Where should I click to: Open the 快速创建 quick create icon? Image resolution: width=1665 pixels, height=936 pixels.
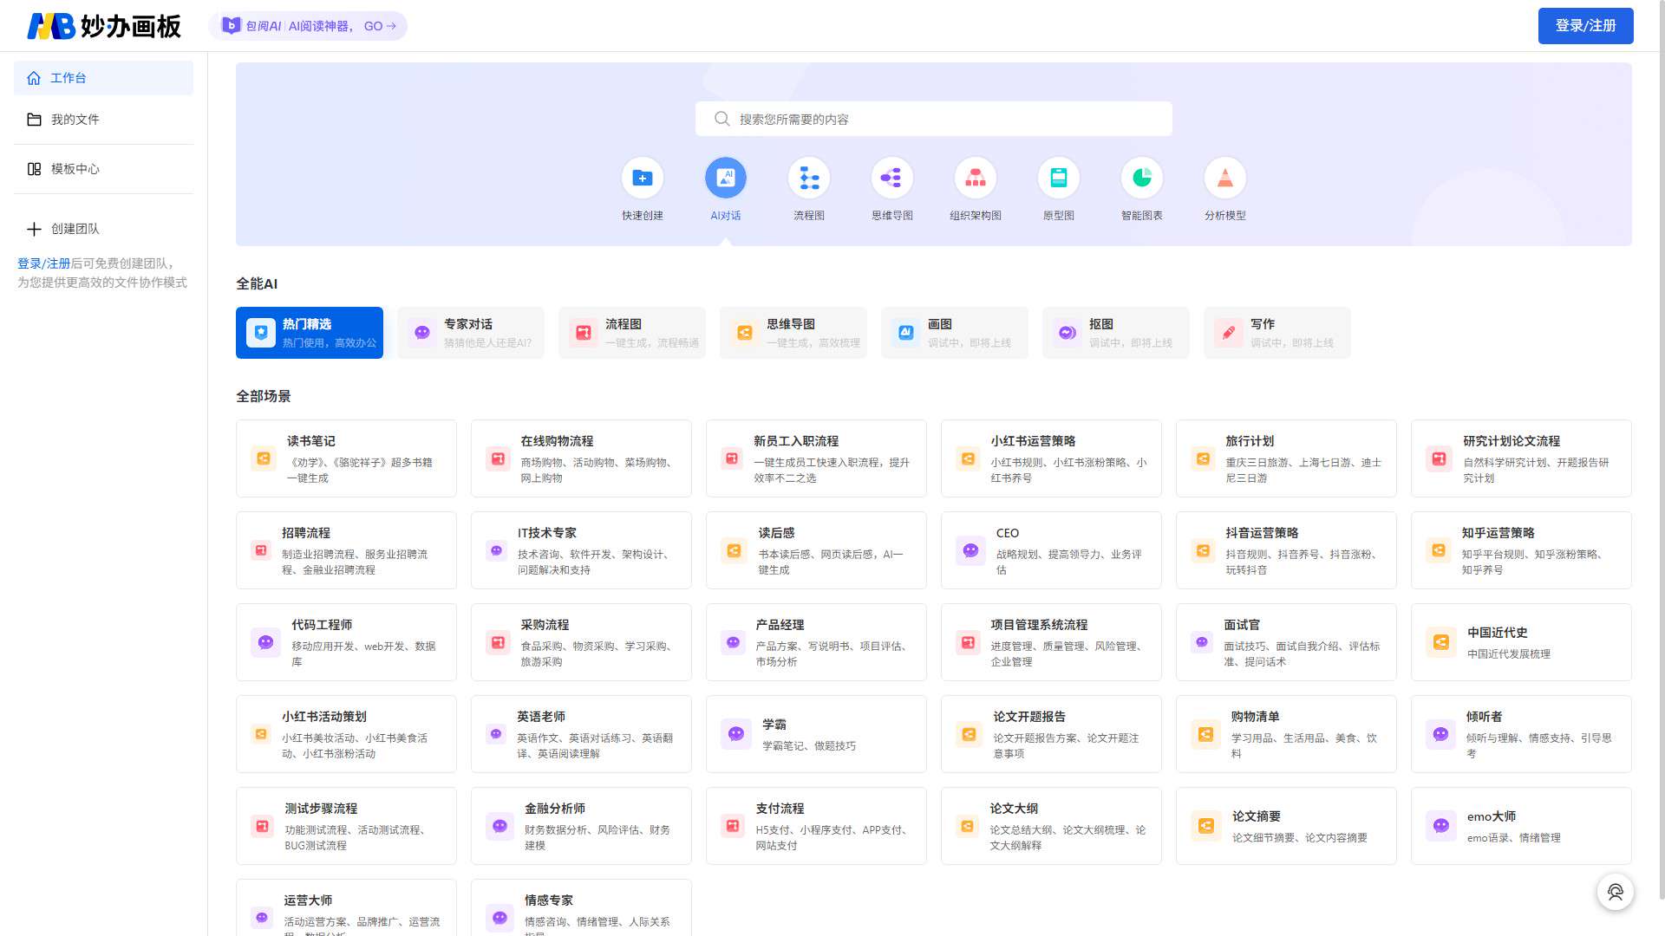(x=642, y=178)
